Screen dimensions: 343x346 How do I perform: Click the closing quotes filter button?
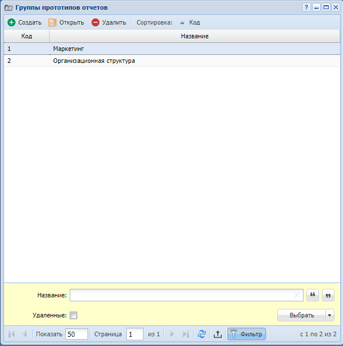click(328, 295)
